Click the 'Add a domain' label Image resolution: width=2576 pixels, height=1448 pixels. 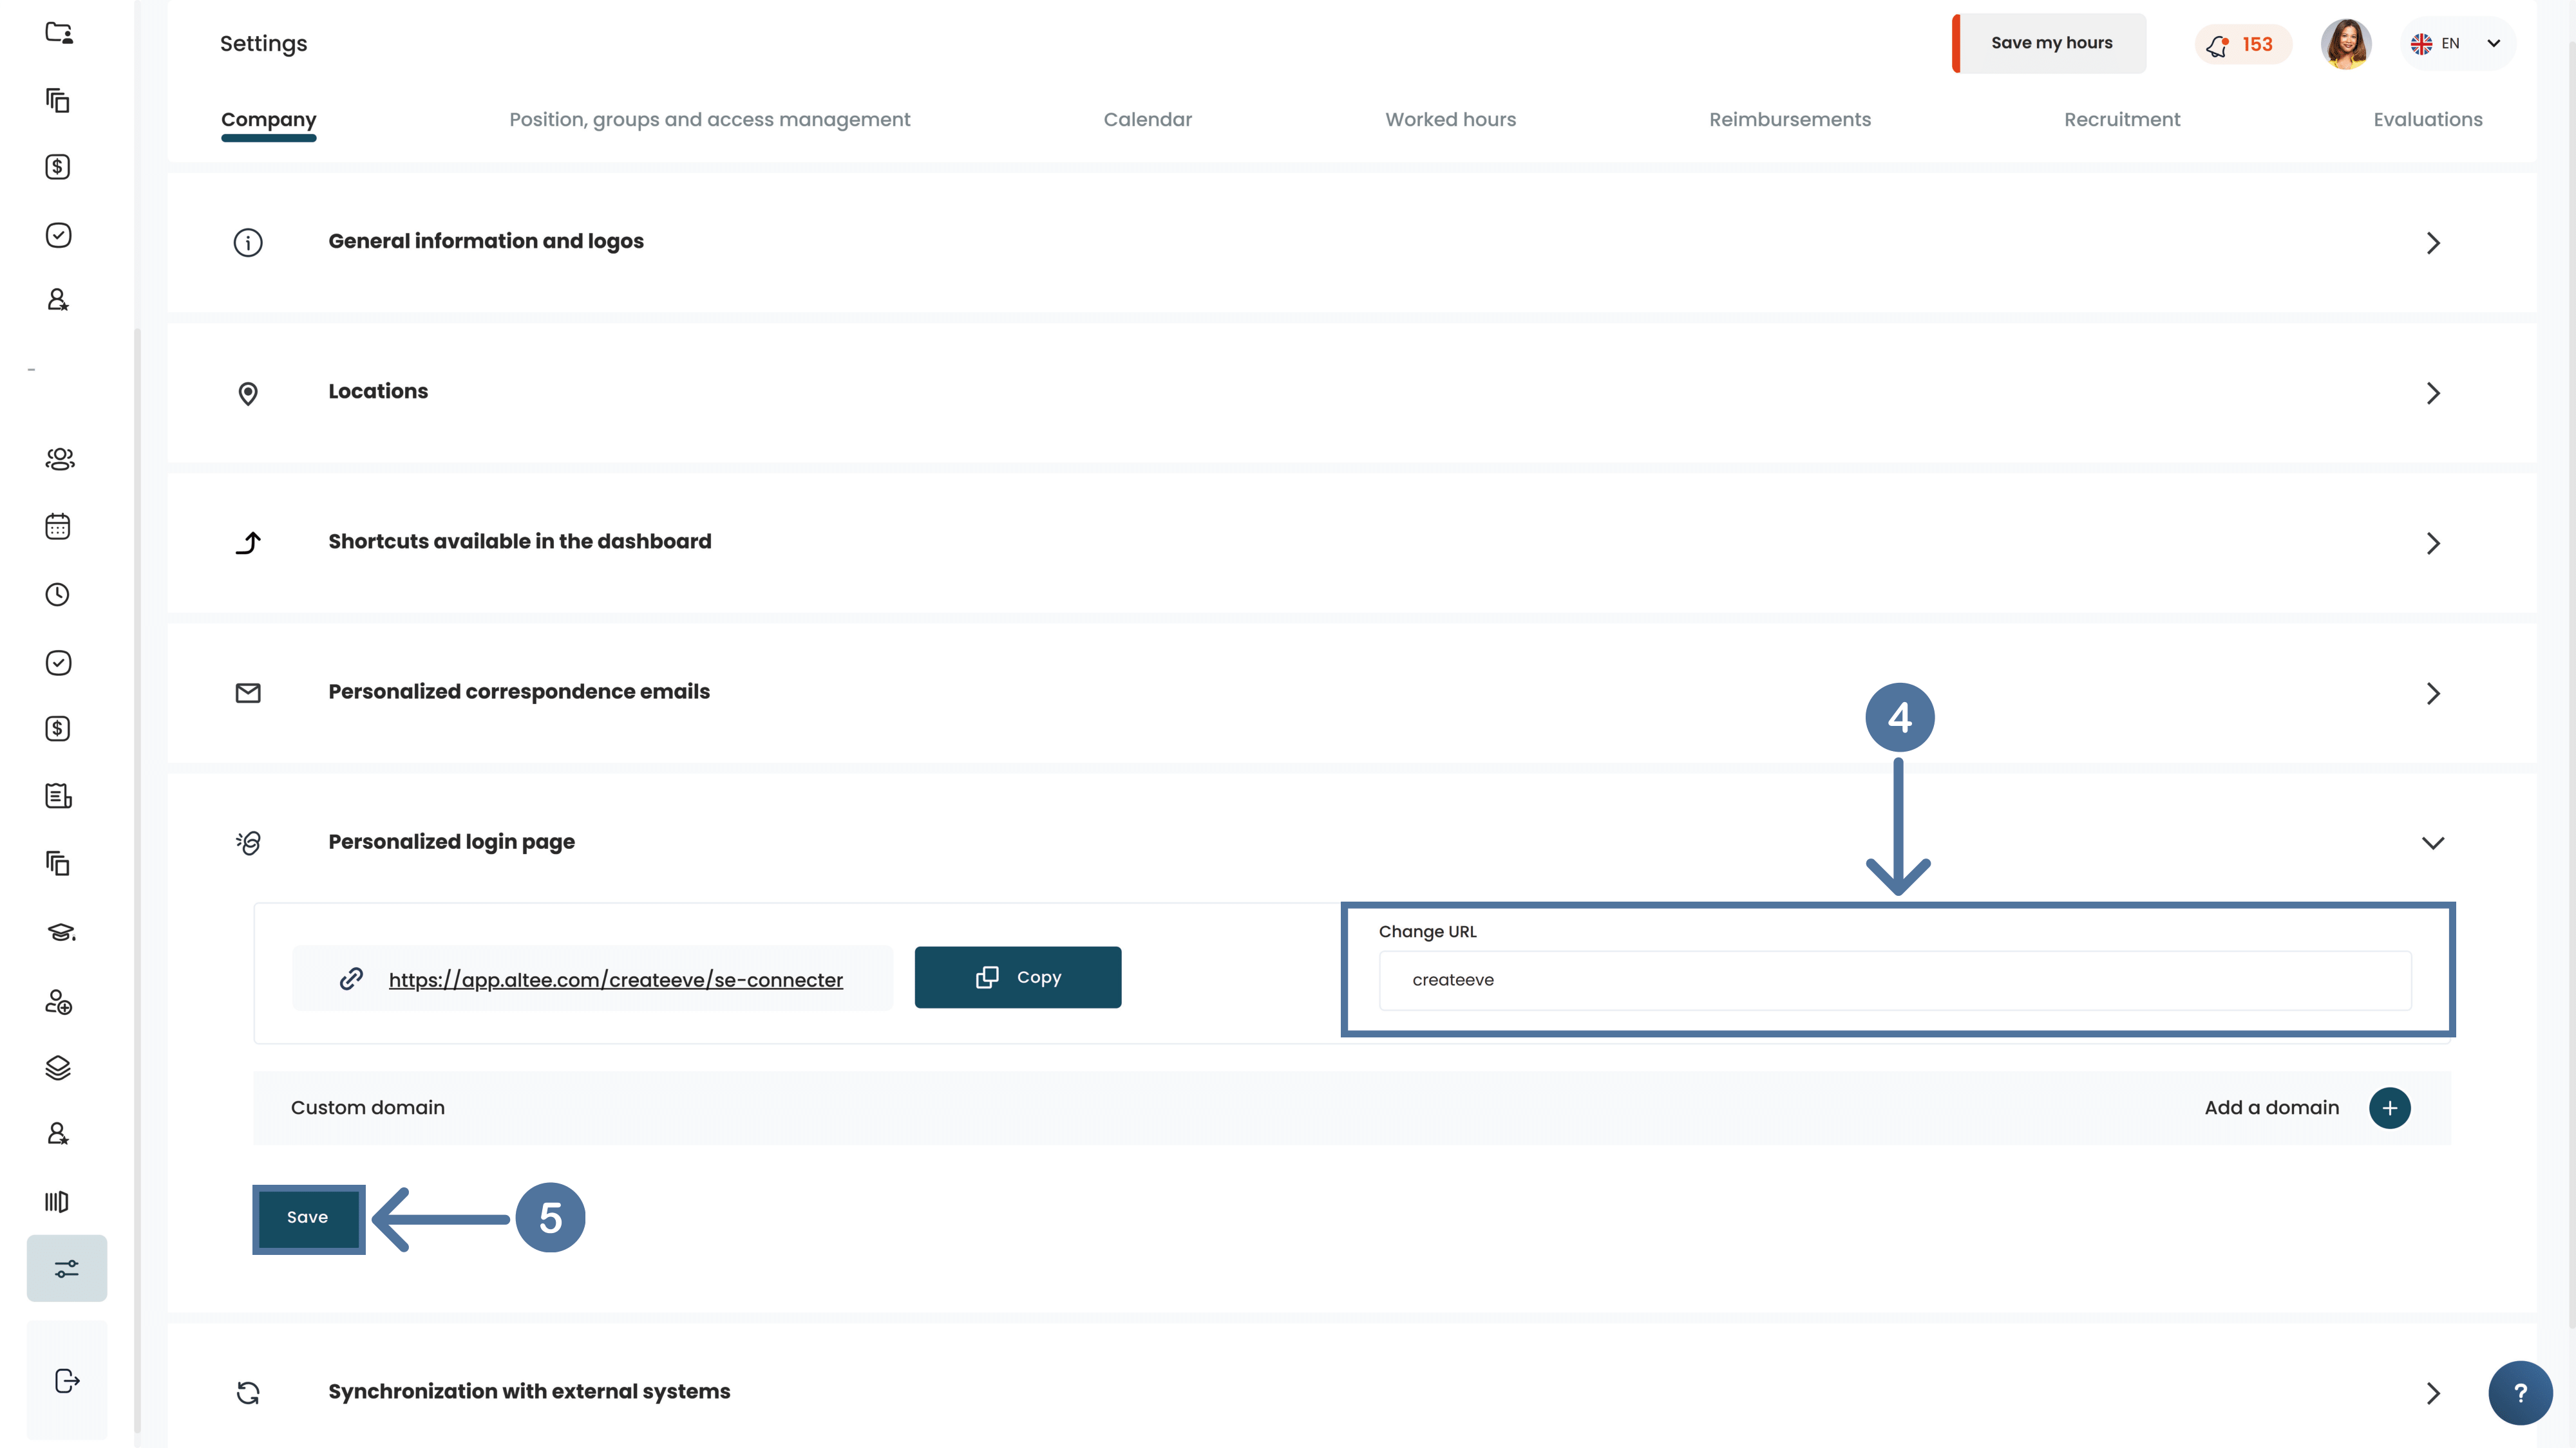pyautogui.click(x=2272, y=1108)
